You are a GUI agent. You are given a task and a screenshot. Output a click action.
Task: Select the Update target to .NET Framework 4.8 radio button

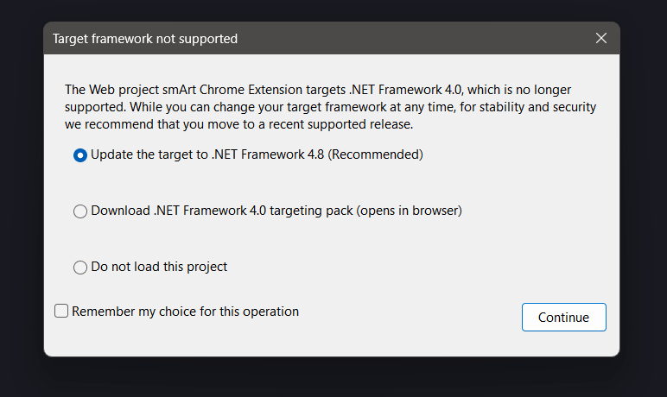pos(80,155)
